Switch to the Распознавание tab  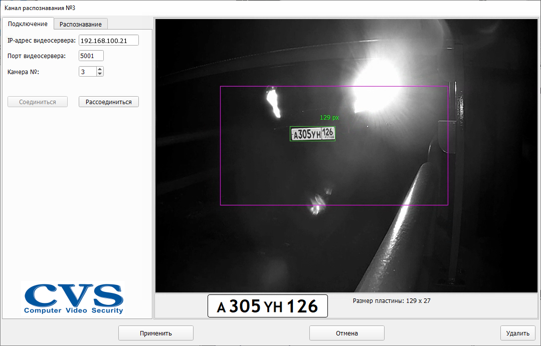point(80,24)
